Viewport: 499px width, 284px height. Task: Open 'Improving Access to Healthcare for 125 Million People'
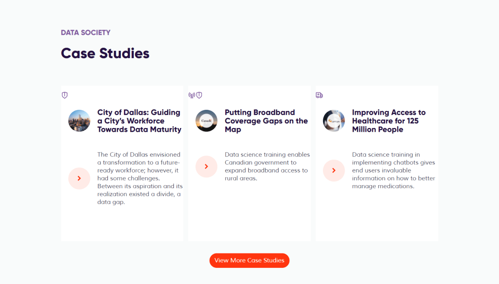(389, 121)
